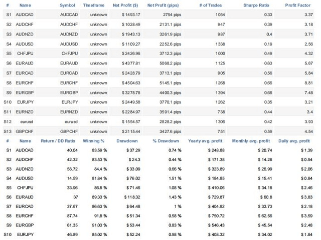
Task: Click the Symbol column header
Action: (68, 4)
